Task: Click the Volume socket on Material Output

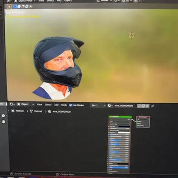Action: 136,124
